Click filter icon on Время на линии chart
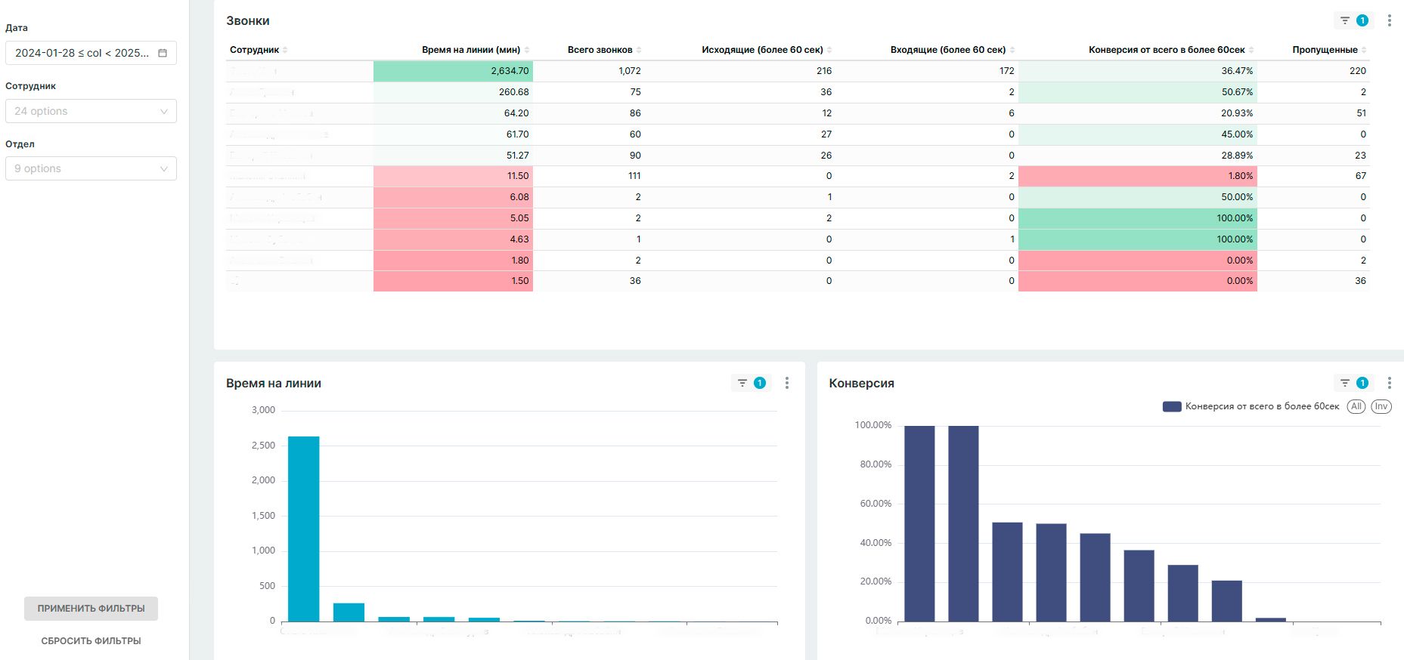Screen dimensions: 1404x660 click(742, 384)
